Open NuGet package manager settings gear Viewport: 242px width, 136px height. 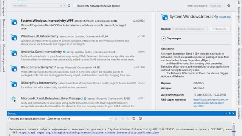[229, 6]
